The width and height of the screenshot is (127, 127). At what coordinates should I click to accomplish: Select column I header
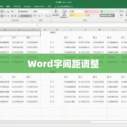71,30
